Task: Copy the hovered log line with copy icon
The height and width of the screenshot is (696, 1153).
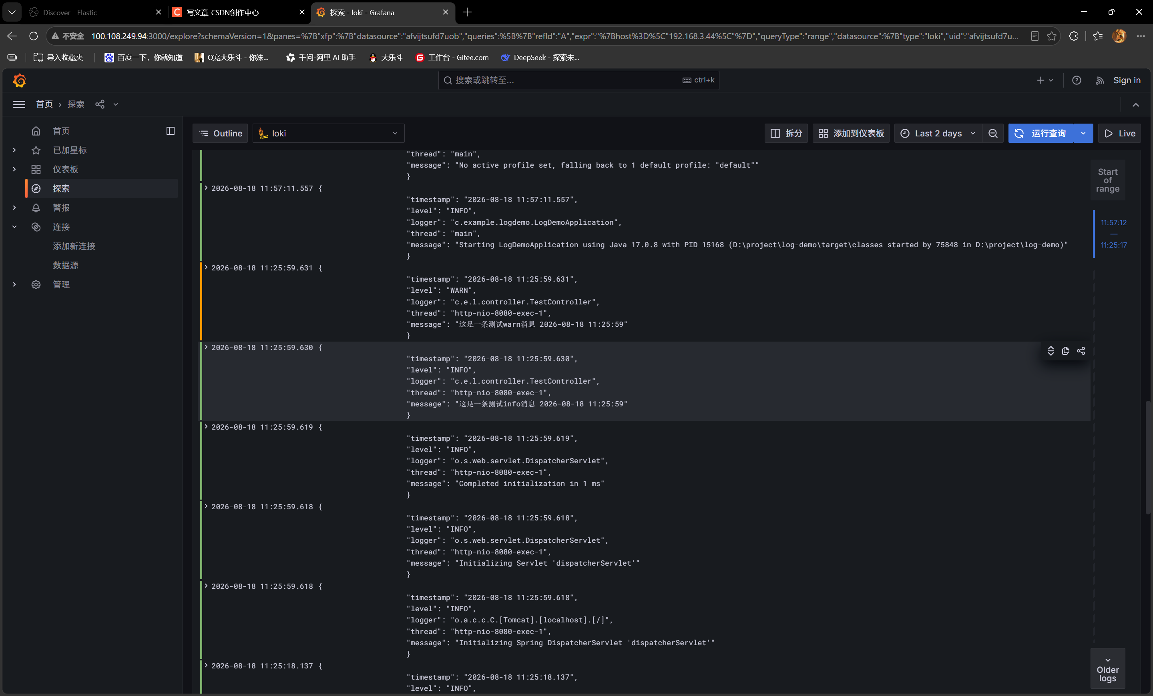Action: (x=1065, y=350)
